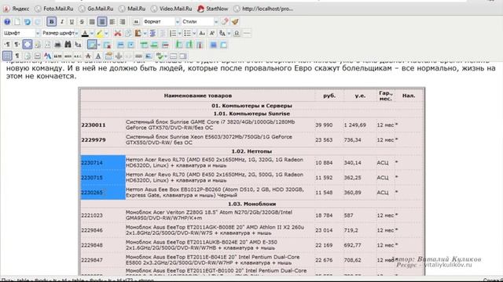This screenshot has width=503, height=282.
Task: Open the StartNow bookmark
Action: point(213,9)
